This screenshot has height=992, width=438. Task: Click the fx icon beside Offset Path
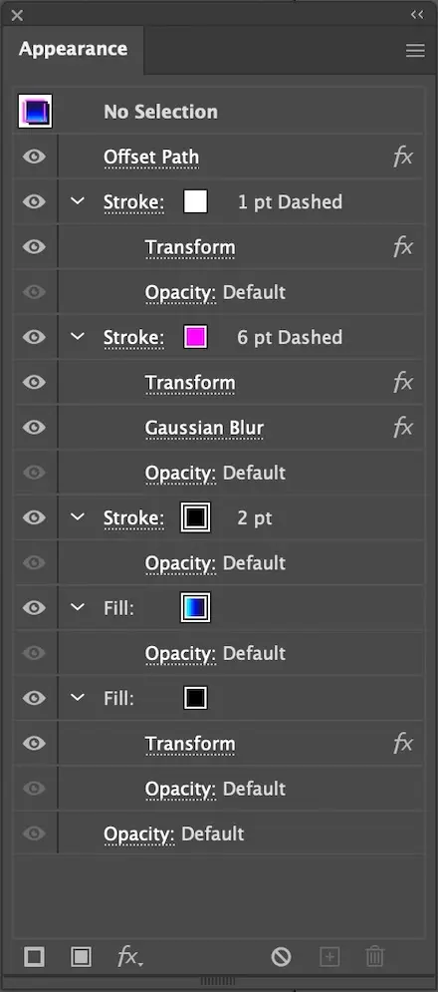(403, 157)
